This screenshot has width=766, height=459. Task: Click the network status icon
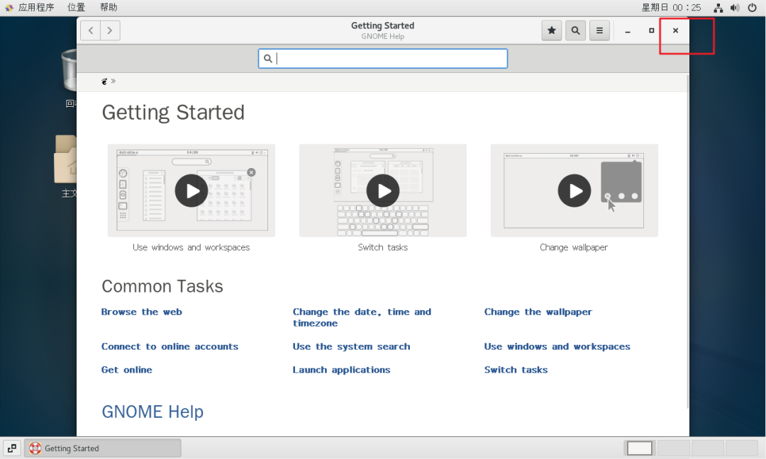pos(718,8)
